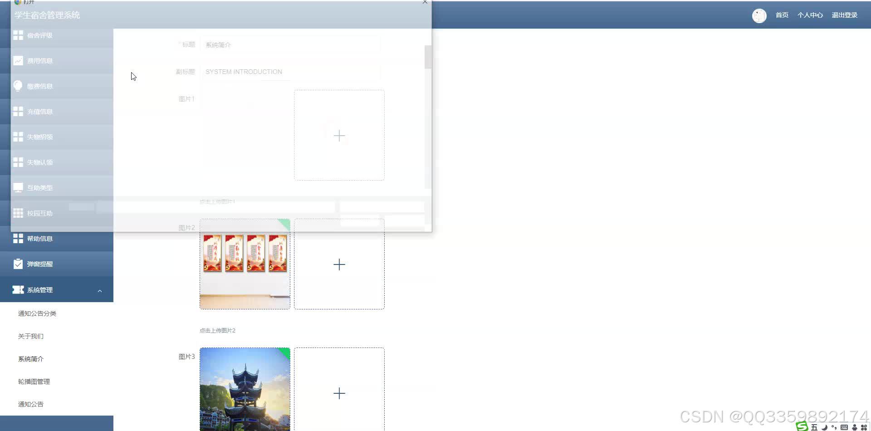Click the 费用信息 chart icon

coord(18,61)
